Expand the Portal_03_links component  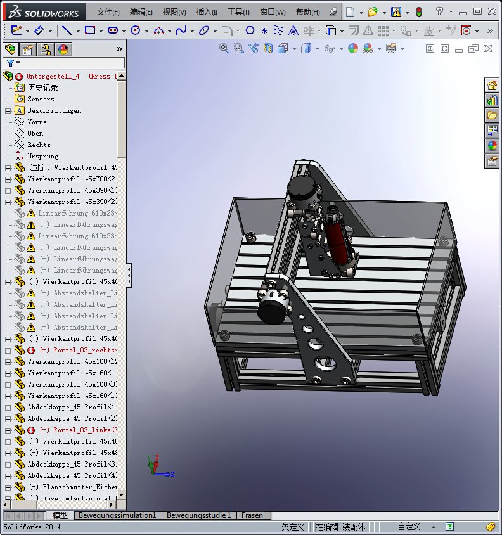coord(8,430)
